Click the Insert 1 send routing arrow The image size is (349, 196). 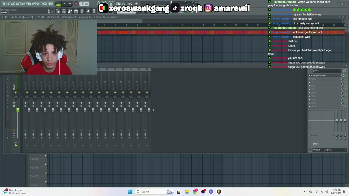tap(27, 145)
